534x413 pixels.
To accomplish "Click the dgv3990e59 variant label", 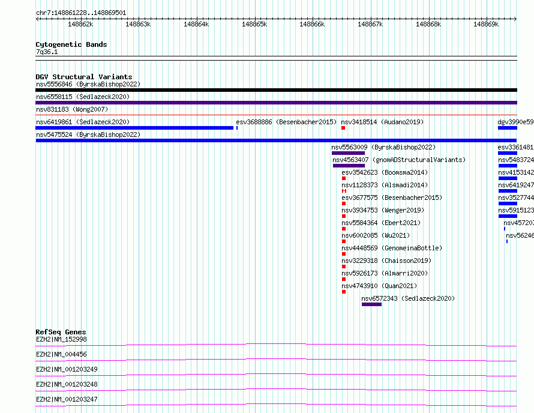I will tap(515, 122).
